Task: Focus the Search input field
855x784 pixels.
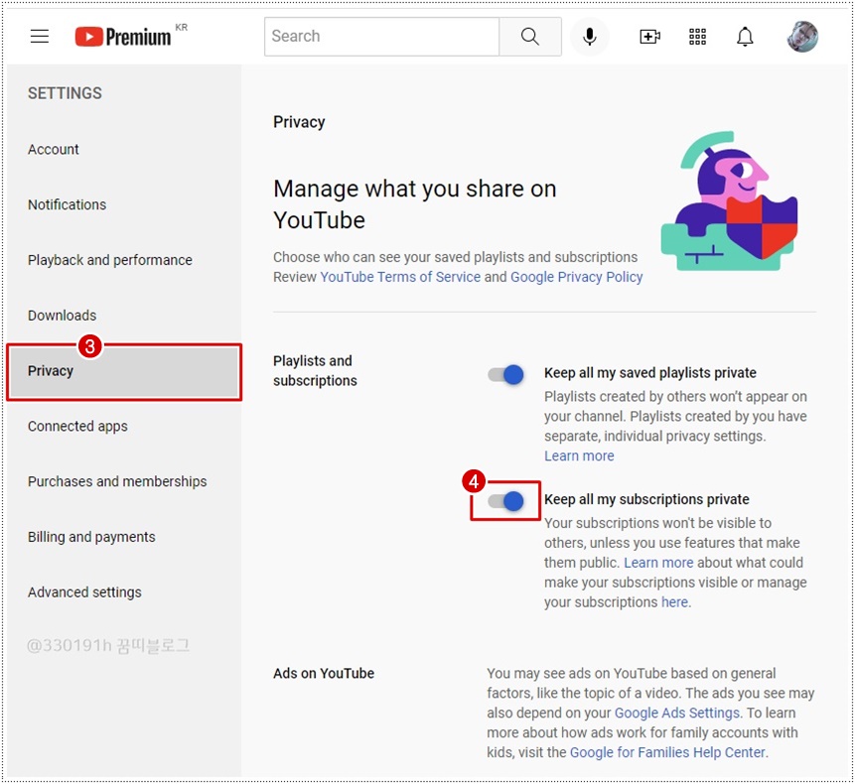Action: point(381,37)
